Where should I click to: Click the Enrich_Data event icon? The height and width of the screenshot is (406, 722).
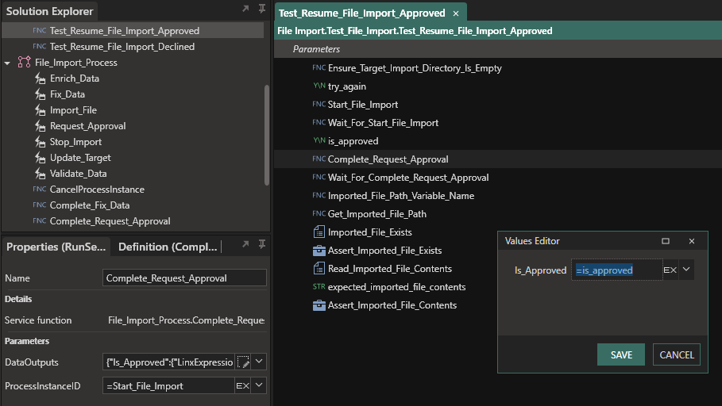coord(40,79)
